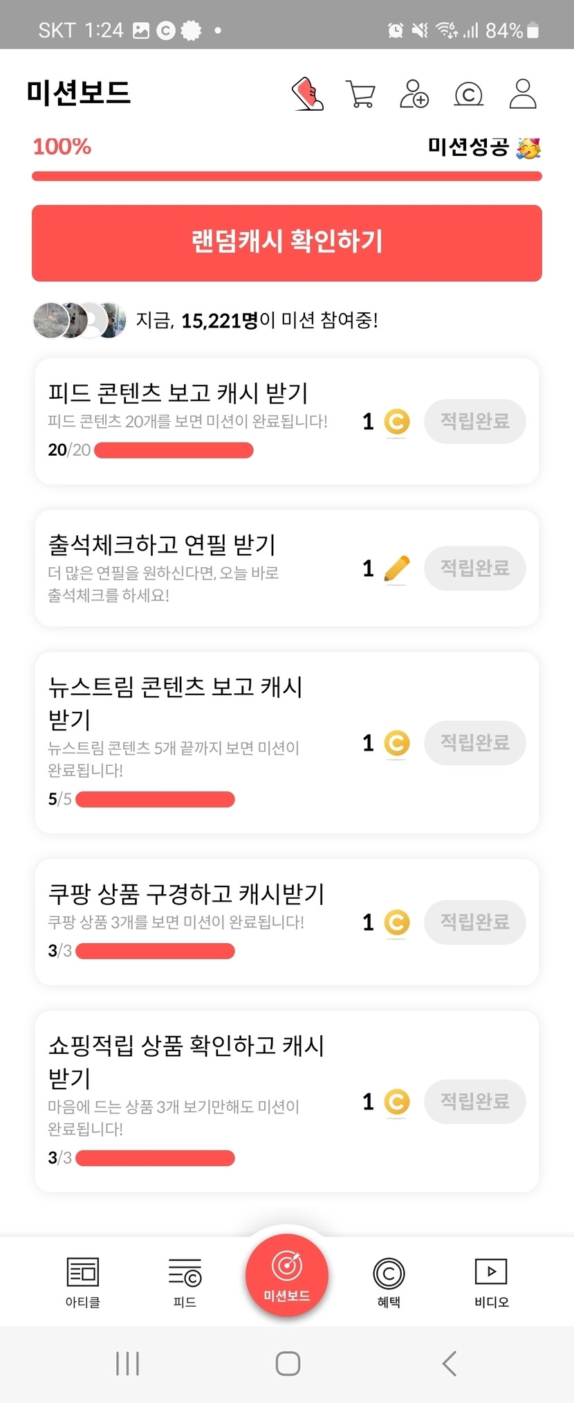Tap the pencil reward icon
The image size is (574, 1403).
click(x=396, y=569)
